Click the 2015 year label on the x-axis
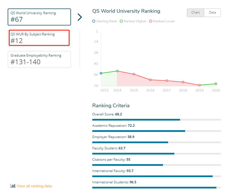This screenshot has height=193, width=228. click(134, 90)
